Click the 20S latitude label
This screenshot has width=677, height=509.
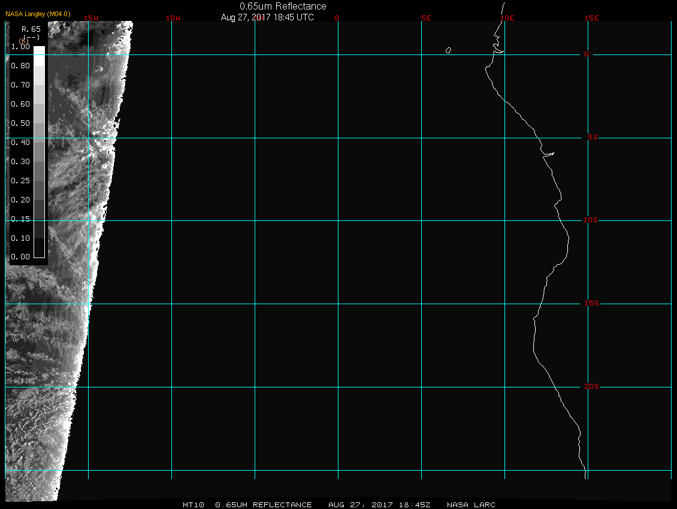pyautogui.click(x=591, y=387)
